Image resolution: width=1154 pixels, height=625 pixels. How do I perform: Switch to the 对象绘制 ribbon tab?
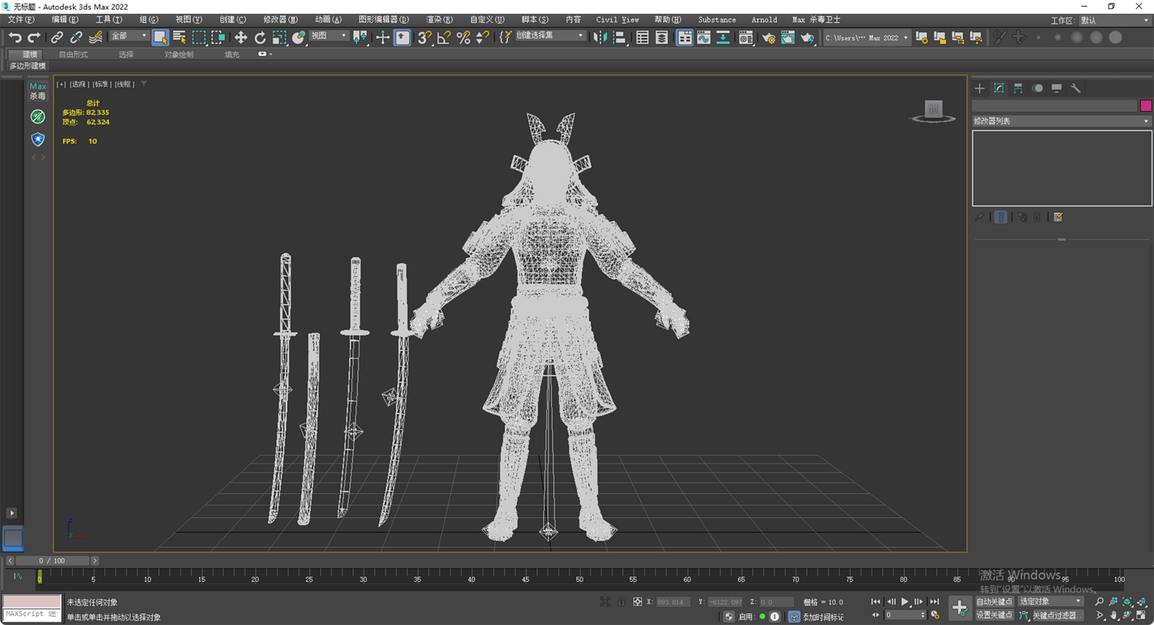coord(178,55)
